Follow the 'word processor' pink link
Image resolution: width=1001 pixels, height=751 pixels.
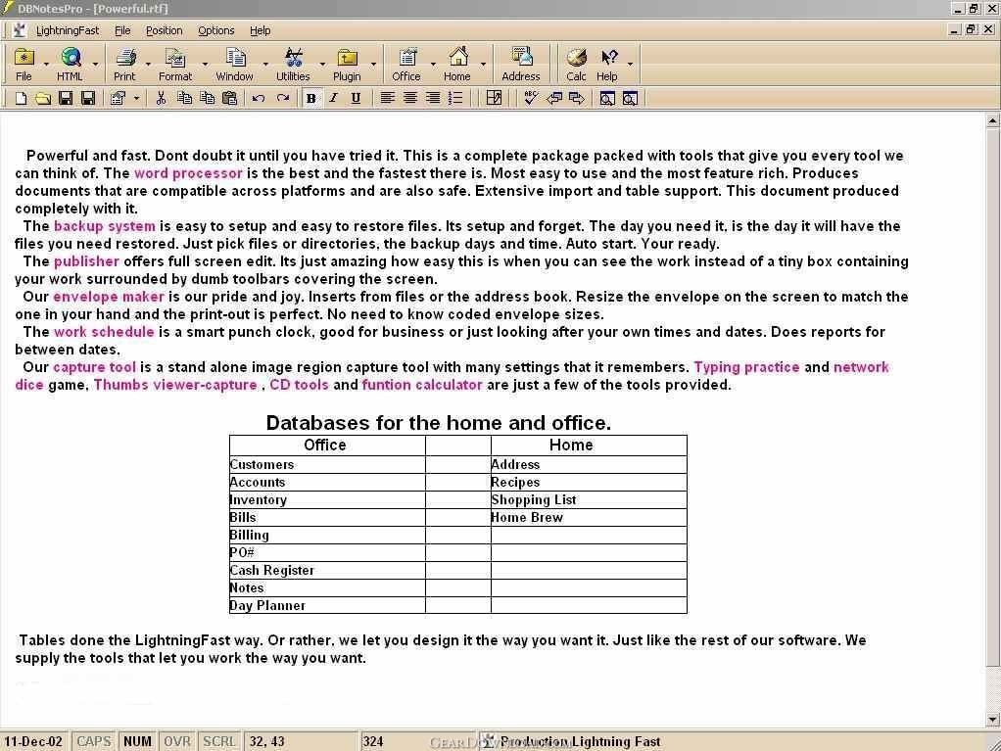[188, 173]
